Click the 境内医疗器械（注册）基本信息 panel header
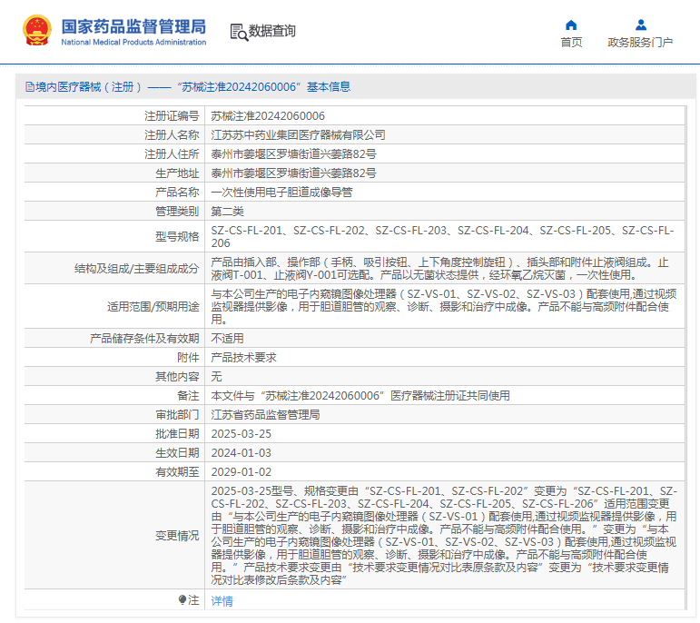The width and height of the screenshot is (700, 623). pos(188,87)
